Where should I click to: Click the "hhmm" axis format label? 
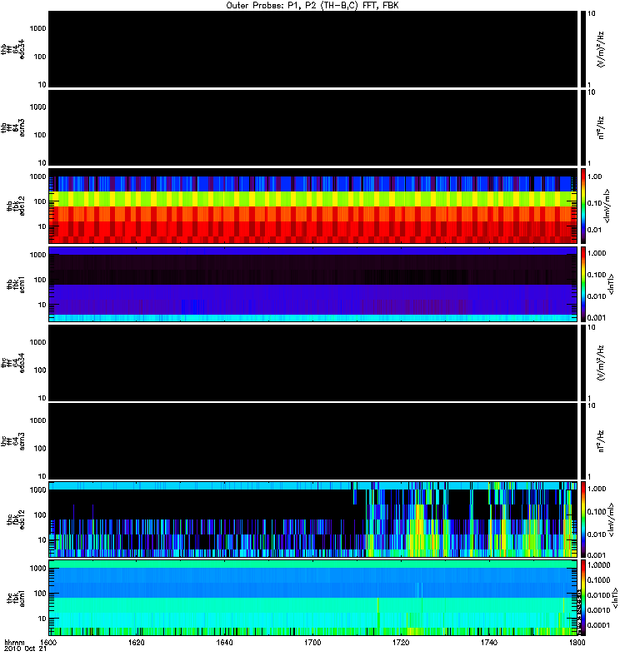tap(14, 642)
